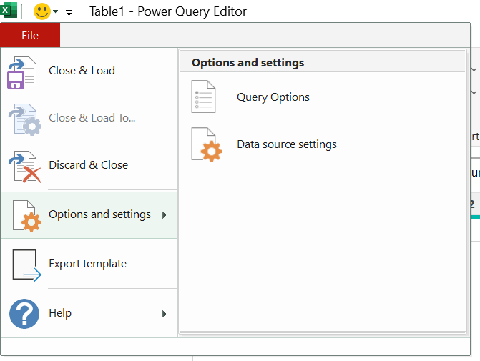Click the Options and settings page-gear icon
This screenshot has width=480, height=361.
tap(26, 215)
